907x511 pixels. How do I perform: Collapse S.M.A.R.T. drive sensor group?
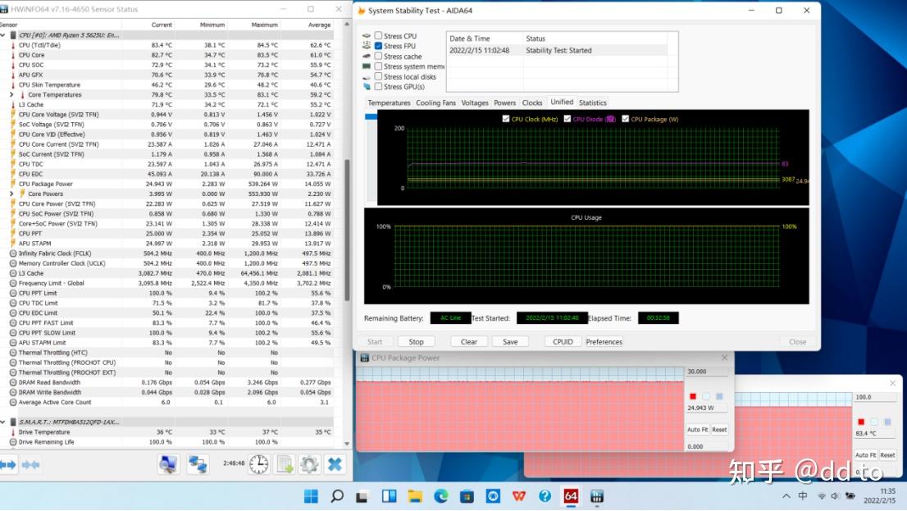click(x=3, y=422)
